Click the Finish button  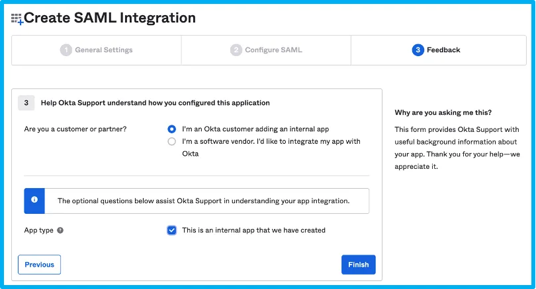pyautogui.click(x=358, y=265)
